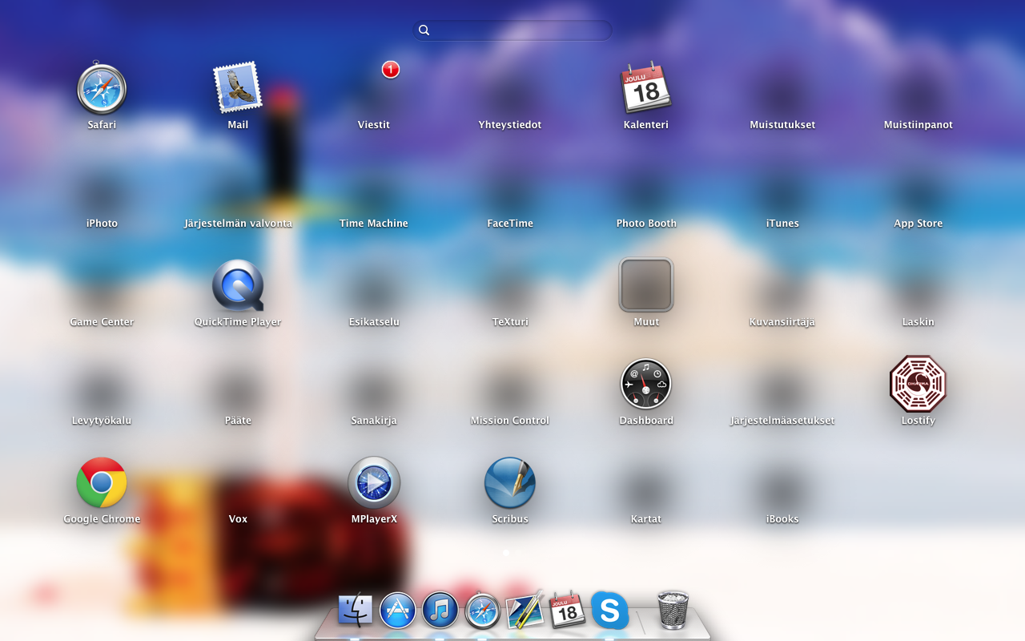Click the Laskin label
This screenshot has width=1025, height=641.
tap(918, 322)
